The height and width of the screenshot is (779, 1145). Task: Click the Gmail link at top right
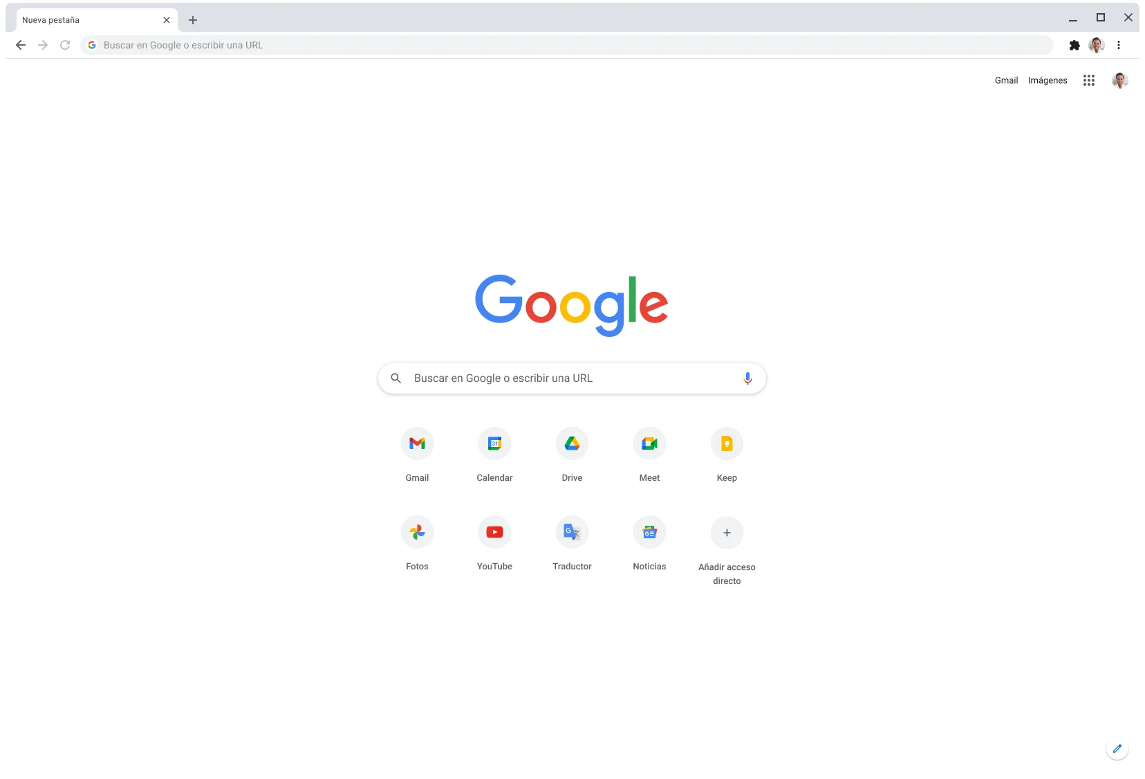pos(1006,80)
